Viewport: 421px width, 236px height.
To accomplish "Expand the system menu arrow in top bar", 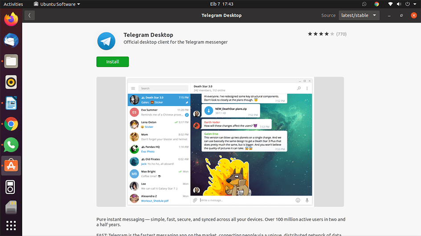I will 415,4.
